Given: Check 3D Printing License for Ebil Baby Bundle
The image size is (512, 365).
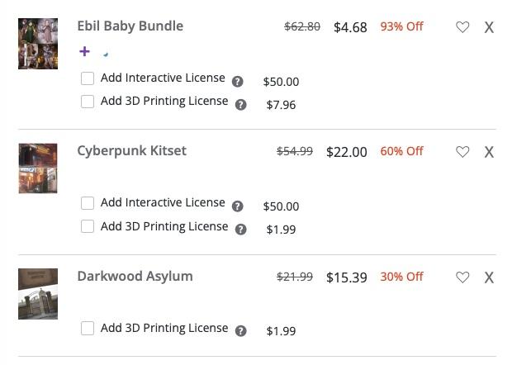Looking at the screenshot, I should pyautogui.click(x=88, y=102).
